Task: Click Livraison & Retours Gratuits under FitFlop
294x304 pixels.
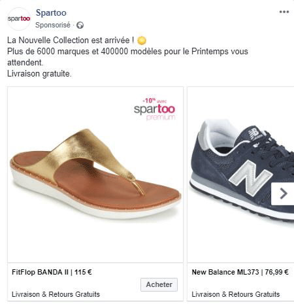Action: pyautogui.click(x=56, y=294)
